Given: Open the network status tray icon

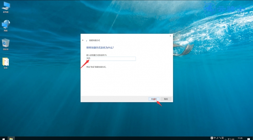Looking at the screenshot, I should [229, 139].
